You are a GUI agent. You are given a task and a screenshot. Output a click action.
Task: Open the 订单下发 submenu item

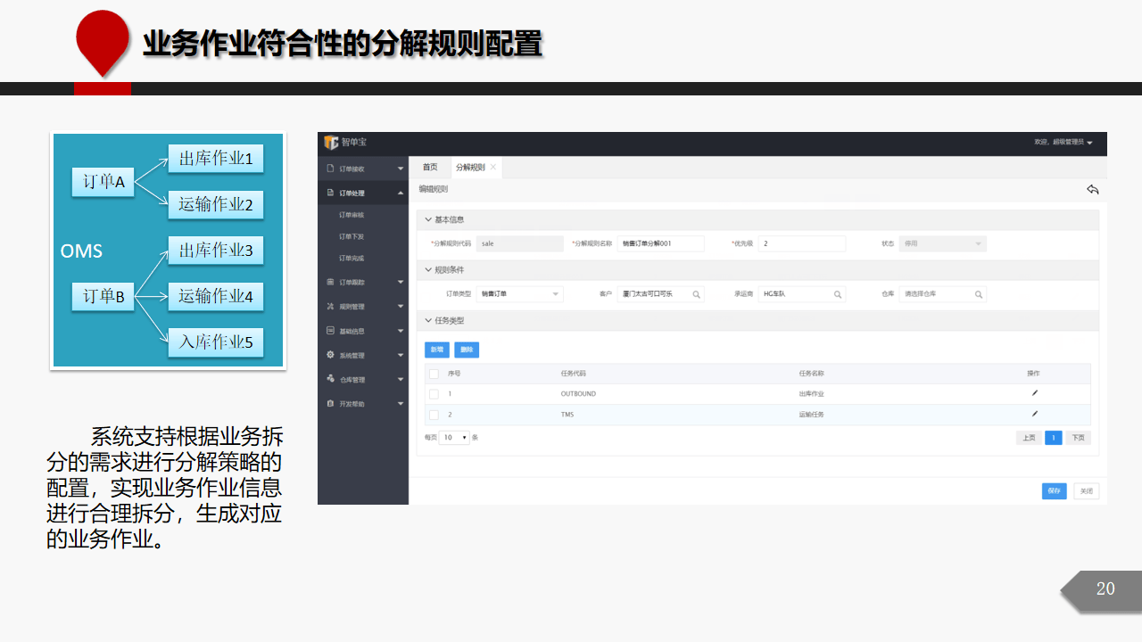[x=352, y=236]
